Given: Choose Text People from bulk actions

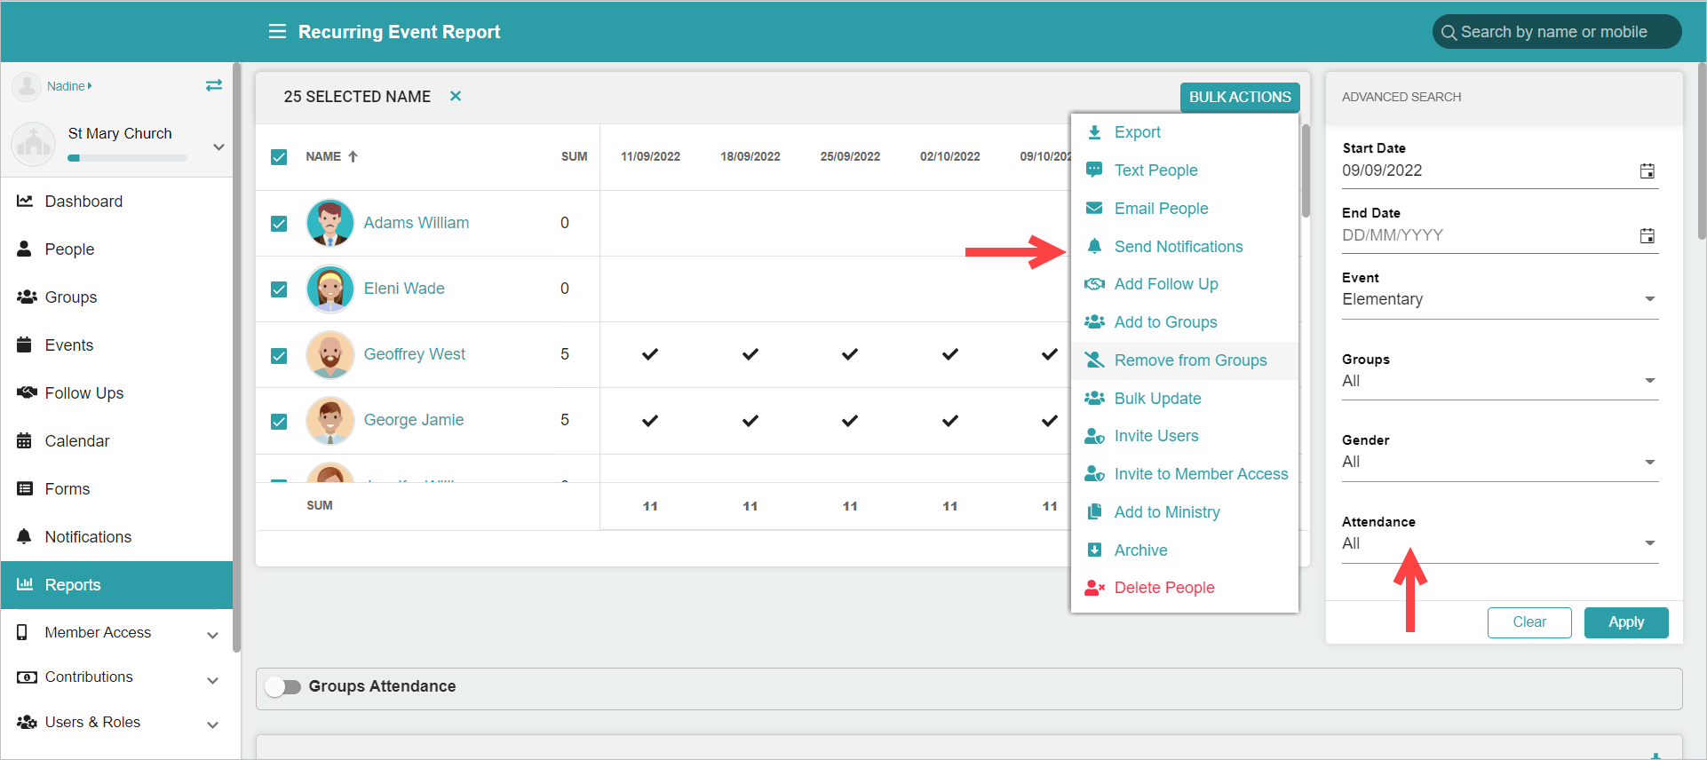Looking at the screenshot, I should 1185,170.
